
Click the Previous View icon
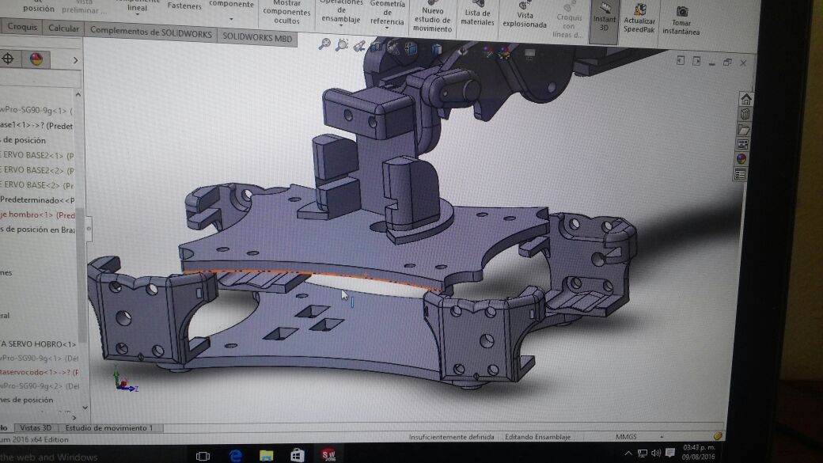click(359, 47)
